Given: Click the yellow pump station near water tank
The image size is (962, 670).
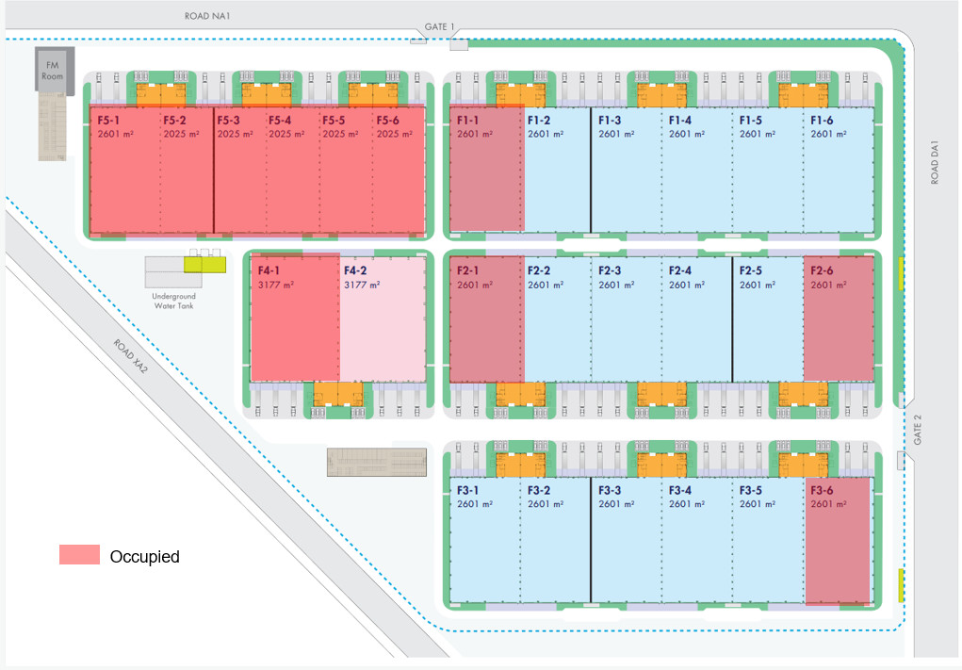Looking at the screenshot, I should point(204,265).
